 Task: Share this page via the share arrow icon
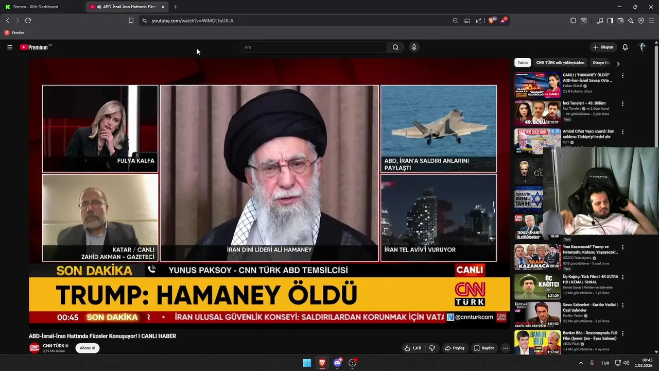point(479,21)
